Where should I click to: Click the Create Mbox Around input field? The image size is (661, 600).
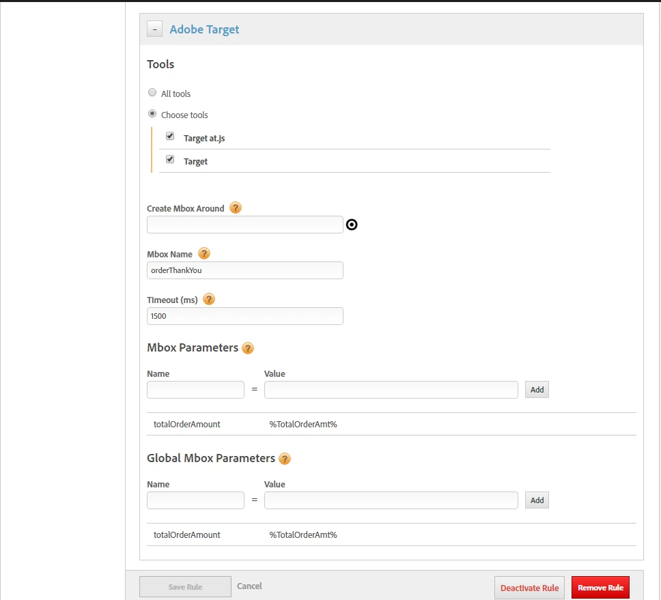coord(245,225)
